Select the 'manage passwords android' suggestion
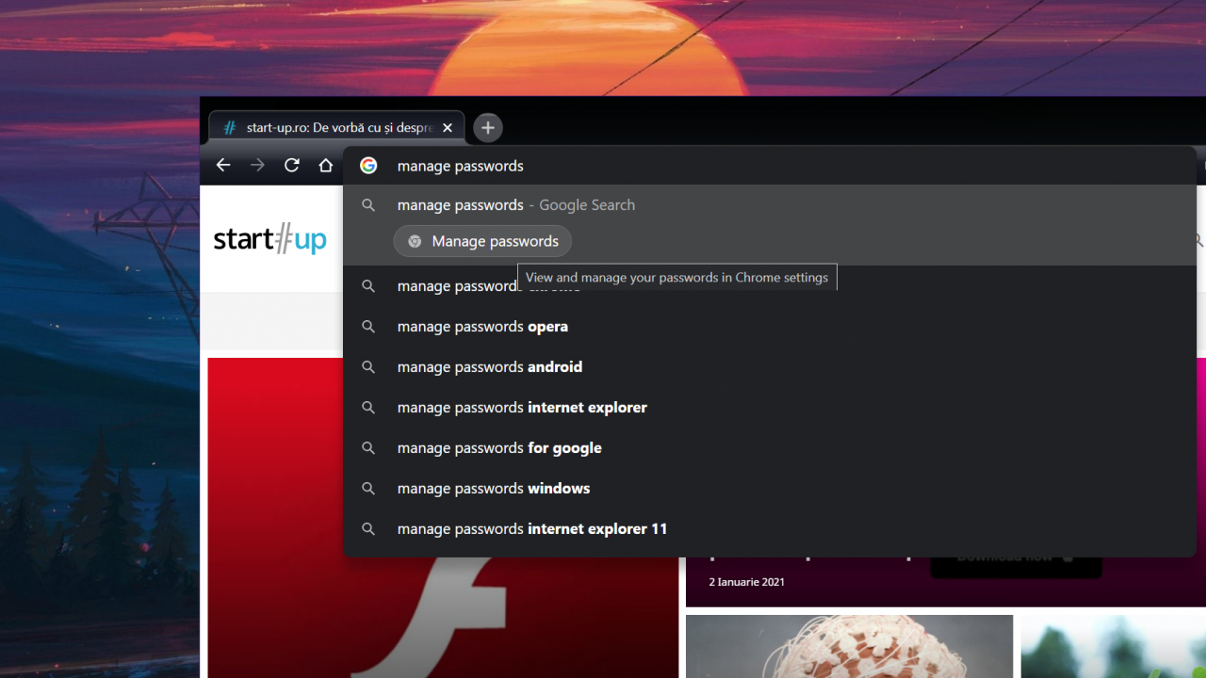1206x678 pixels. click(x=489, y=366)
